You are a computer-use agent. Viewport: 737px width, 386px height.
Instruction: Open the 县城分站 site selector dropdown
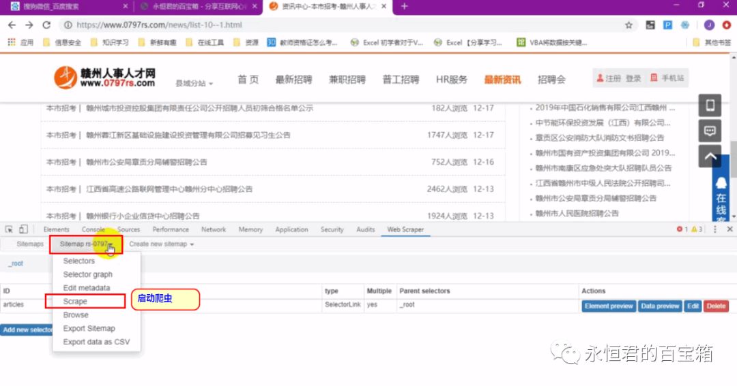pyautogui.click(x=194, y=83)
